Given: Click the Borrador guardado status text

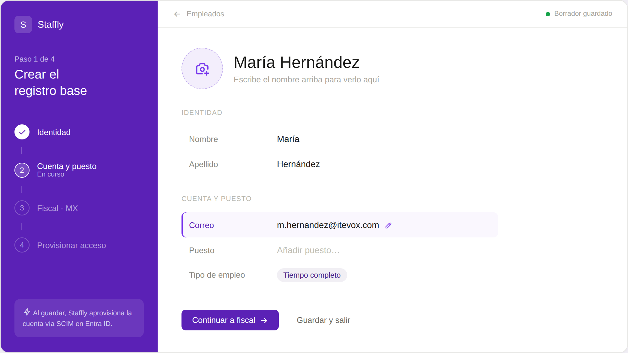Looking at the screenshot, I should click(x=583, y=14).
